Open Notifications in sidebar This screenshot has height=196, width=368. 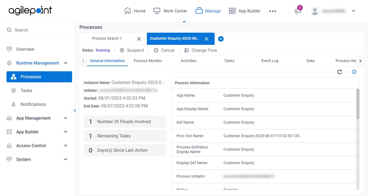point(33,104)
